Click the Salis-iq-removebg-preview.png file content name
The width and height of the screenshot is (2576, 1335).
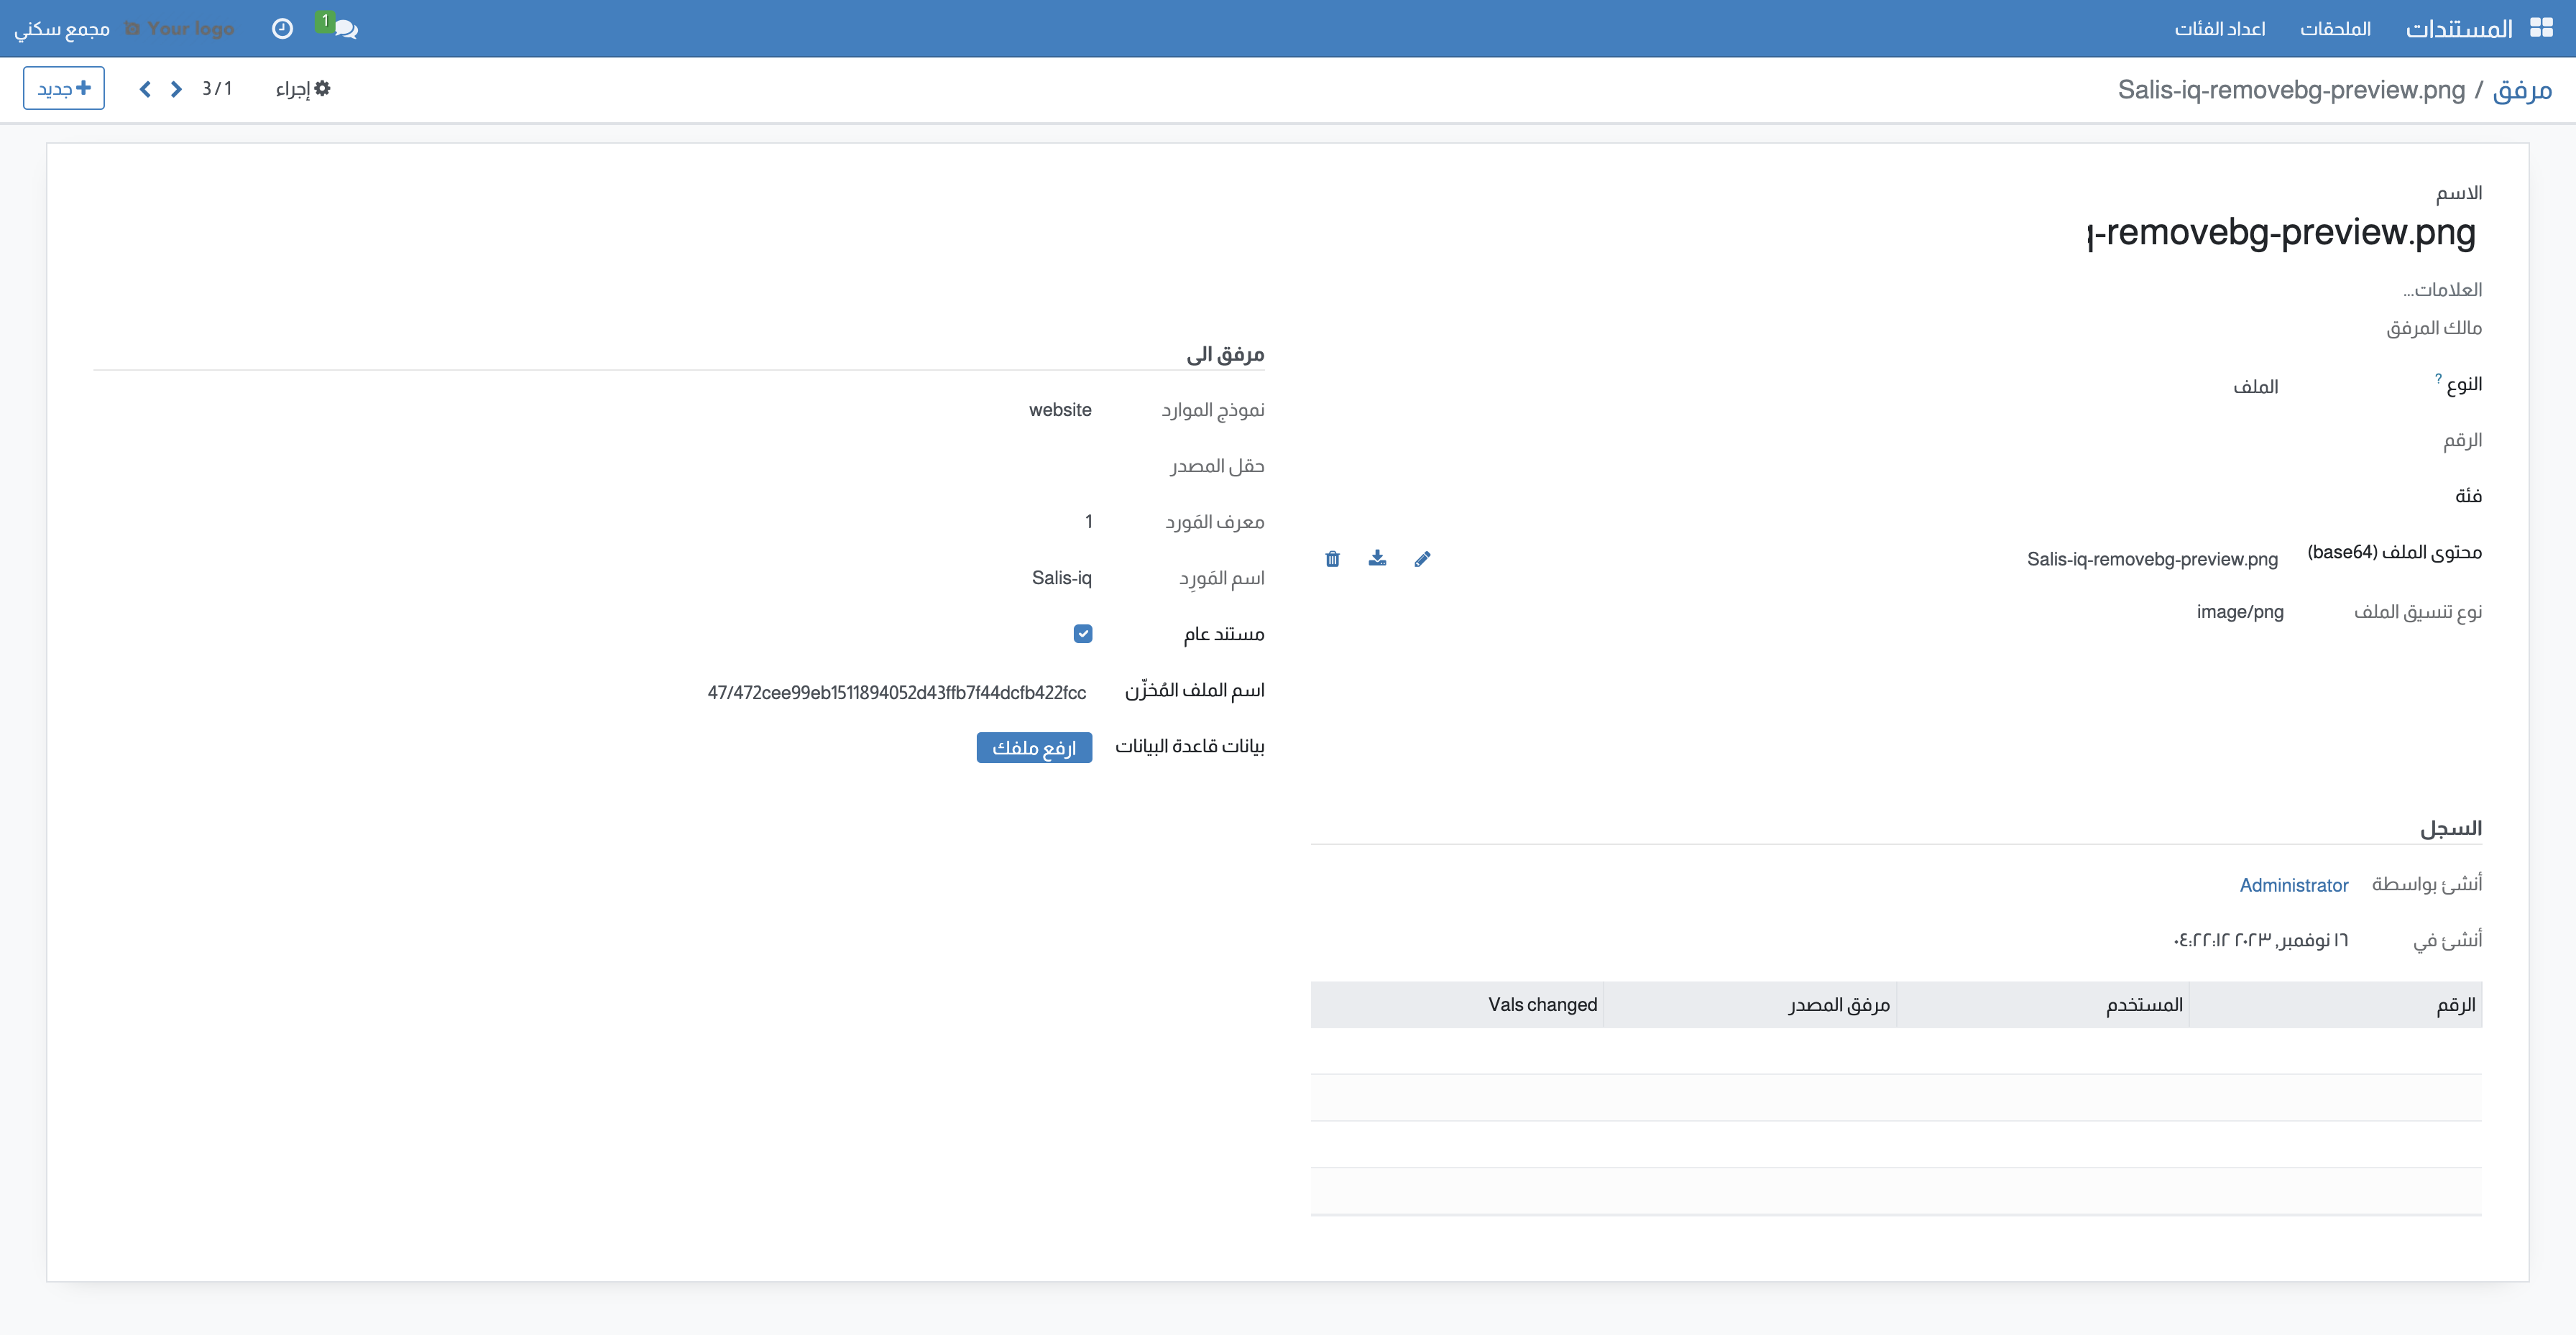click(x=2152, y=559)
